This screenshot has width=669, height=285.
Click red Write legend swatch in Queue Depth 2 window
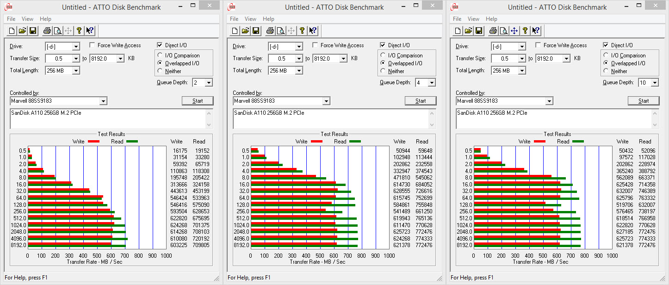(x=94, y=142)
